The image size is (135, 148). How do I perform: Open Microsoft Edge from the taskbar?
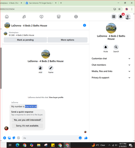tap(17, 145)
